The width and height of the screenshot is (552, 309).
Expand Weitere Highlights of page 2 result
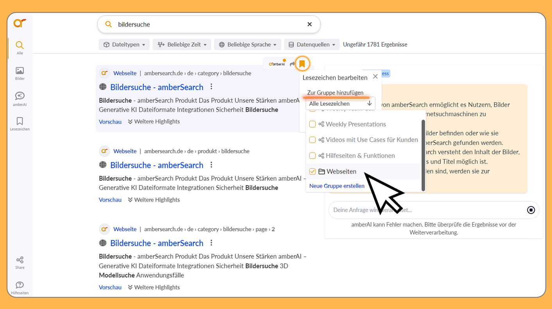click(154, 287)
